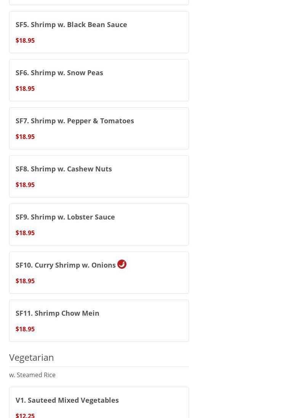Screen dimensions: 299x418
Task: Click the price under SF9 Lobster Sauce
Action: click(25, 233)
